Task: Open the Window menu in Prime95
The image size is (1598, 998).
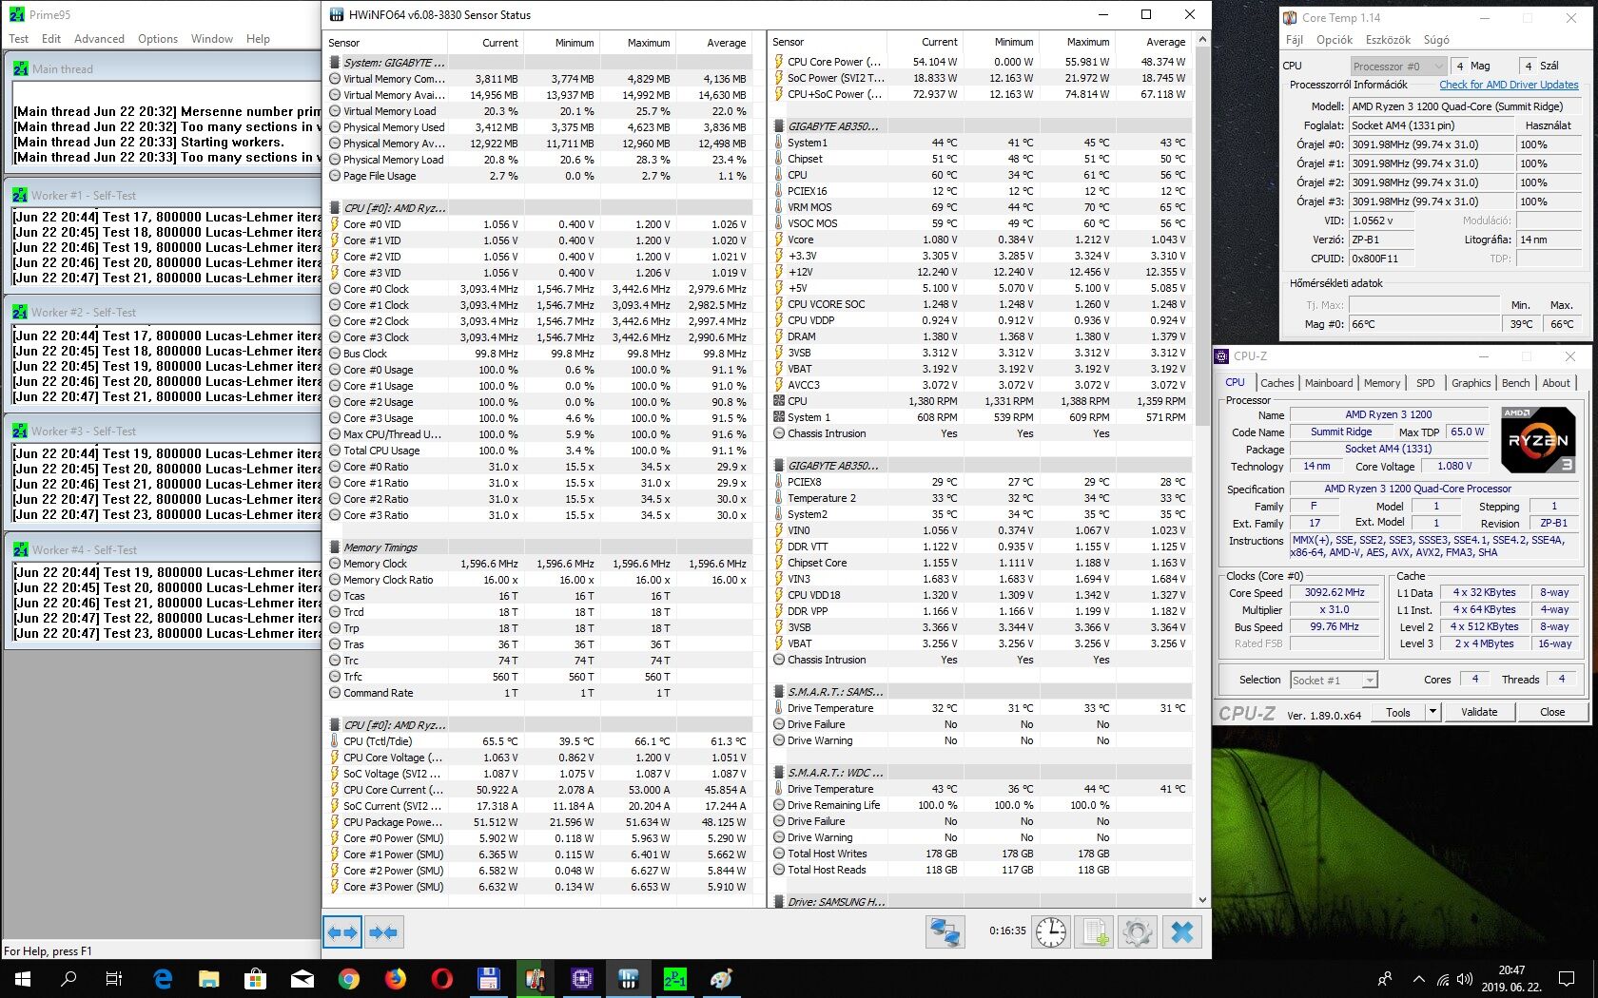Action: point(212,39)
